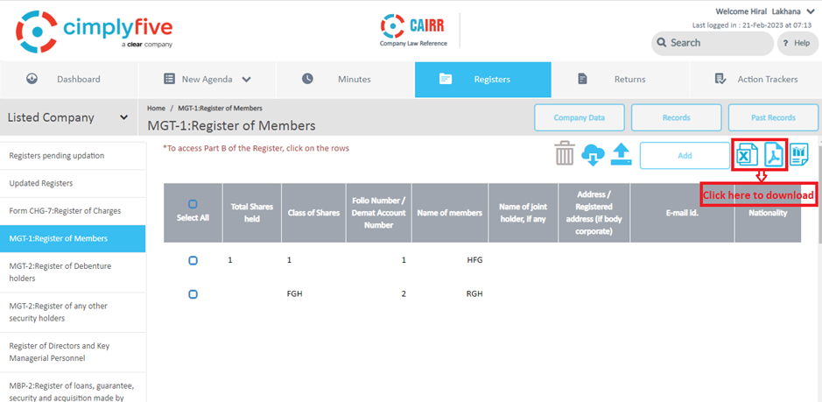Viewport: 822px width, 402px height.
Task: Select the Registers tab
Action: coord(483,80)
